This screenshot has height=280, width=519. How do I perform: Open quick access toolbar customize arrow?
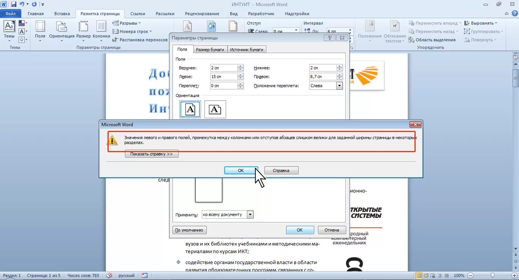[x=43, y=5]
